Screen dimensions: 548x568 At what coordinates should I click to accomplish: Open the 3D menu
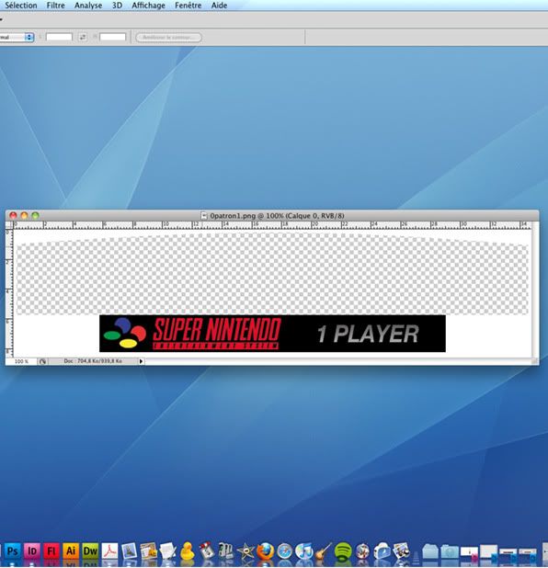[117, 6]
